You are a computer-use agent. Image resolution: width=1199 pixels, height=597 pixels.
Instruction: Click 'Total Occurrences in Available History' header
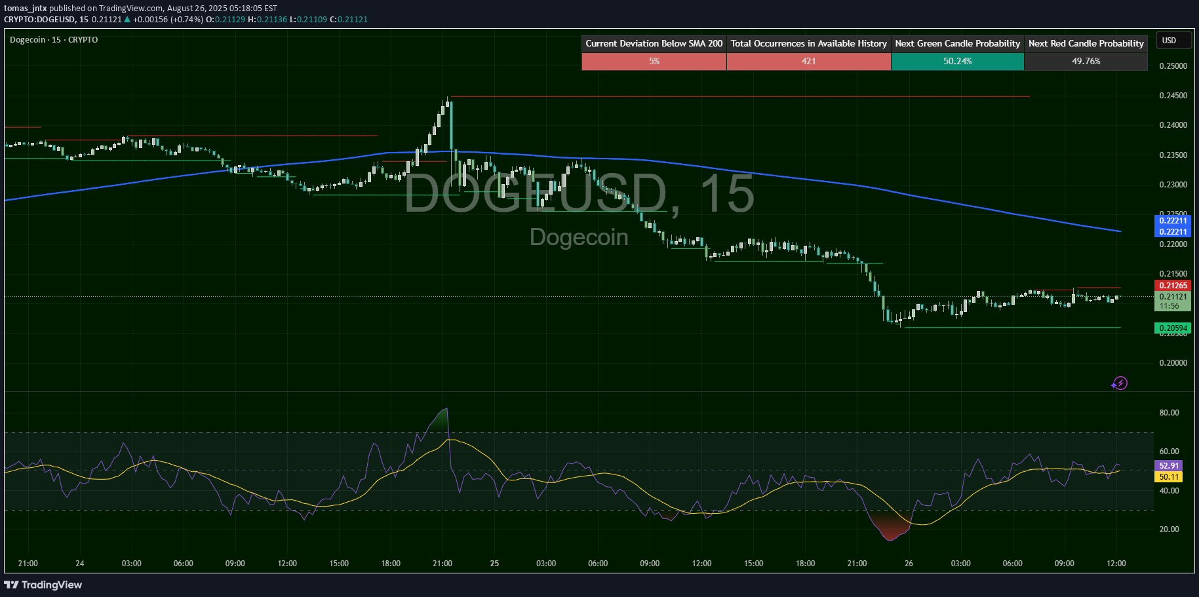click(809, 43)
